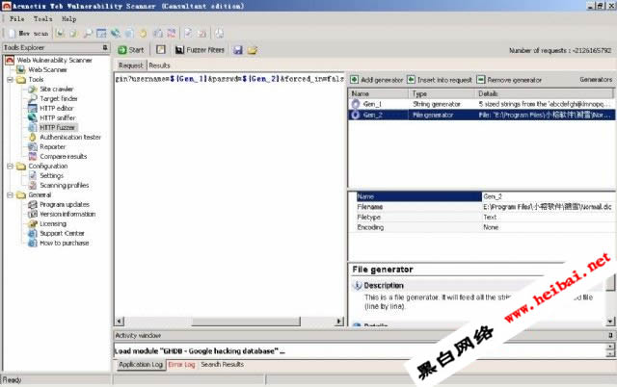This screenshot has height=387, width=617.
Task: Click the New scan toolbar button
Action: point(28,34)
